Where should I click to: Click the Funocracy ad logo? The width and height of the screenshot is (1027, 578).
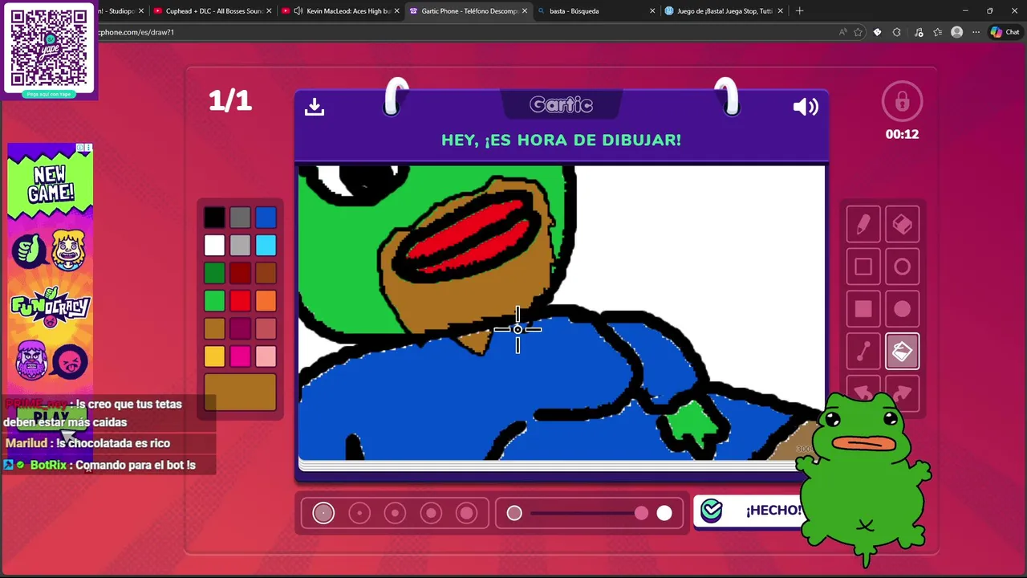coord(51,307)
